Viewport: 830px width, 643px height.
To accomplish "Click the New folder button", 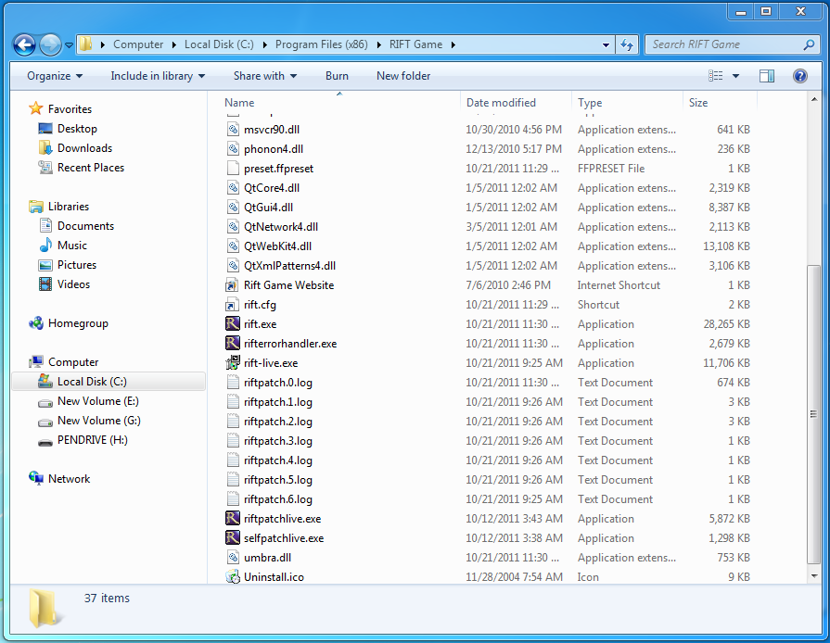I will tap(403, 76).
